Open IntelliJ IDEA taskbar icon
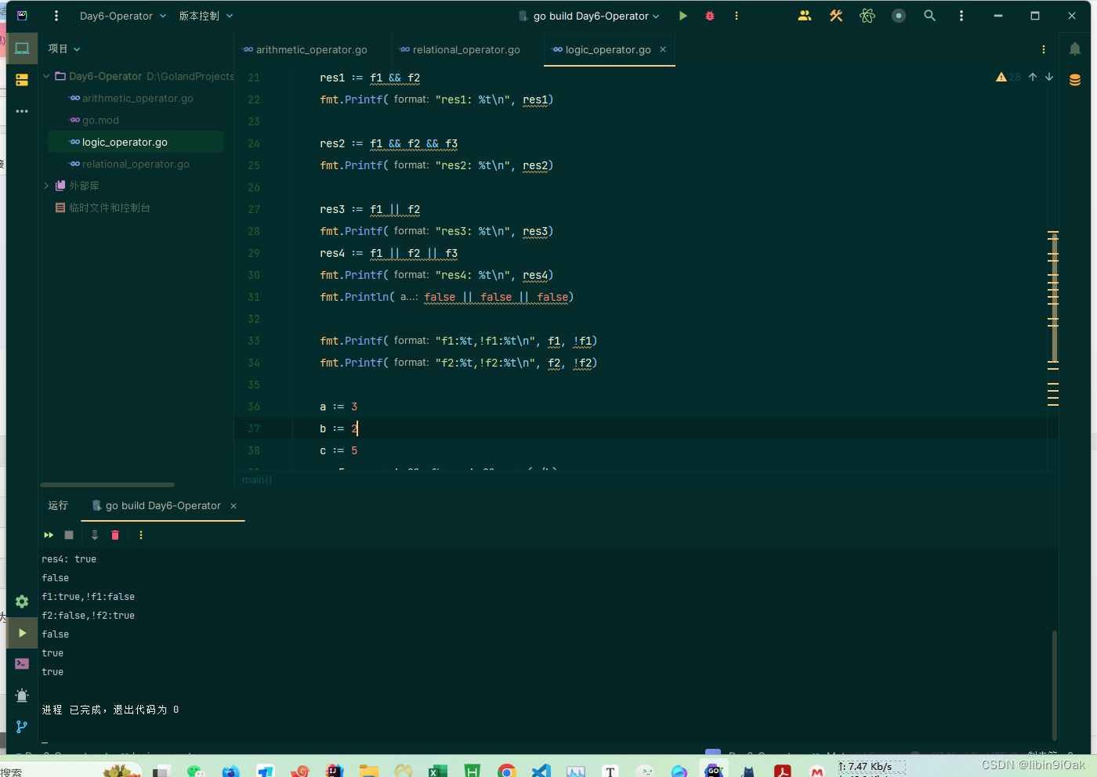The width and height of the screenshot is (1097, 777). 335,771
